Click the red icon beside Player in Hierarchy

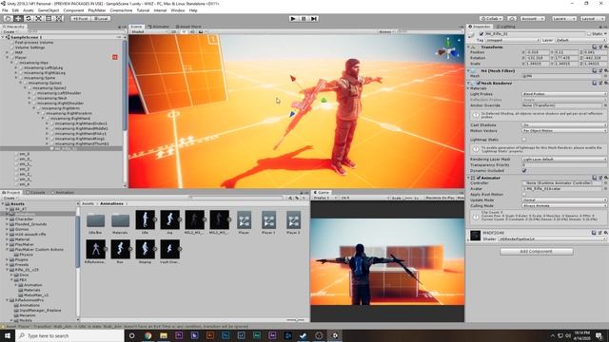115,57
